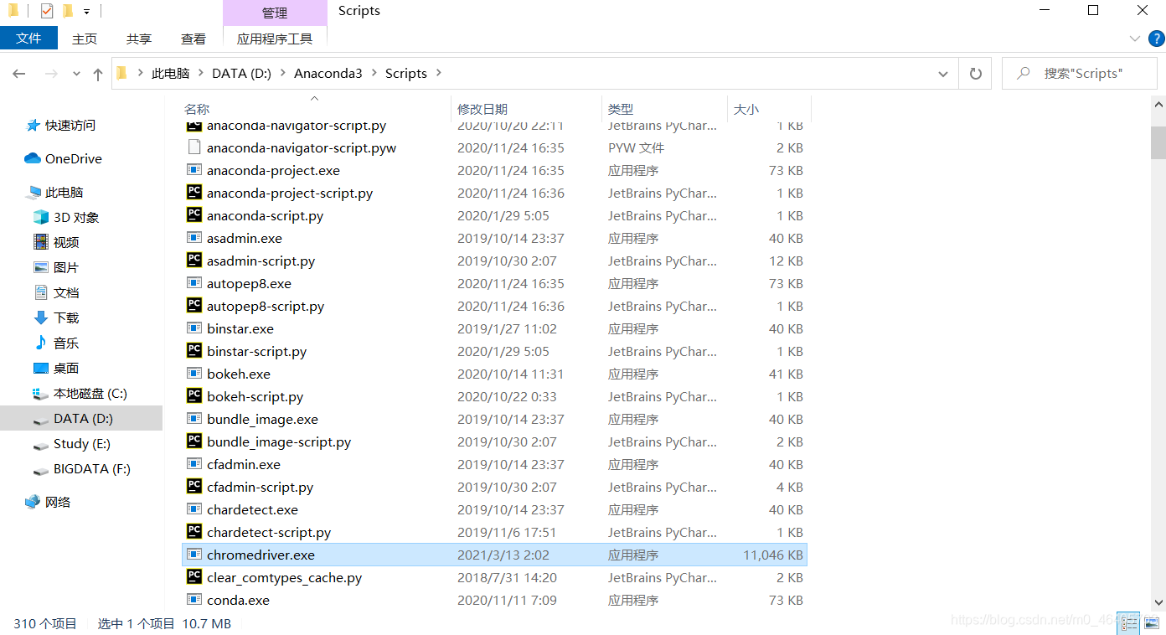
Task: Click the 3D Objects cube icon
Action: coord(41,217)
